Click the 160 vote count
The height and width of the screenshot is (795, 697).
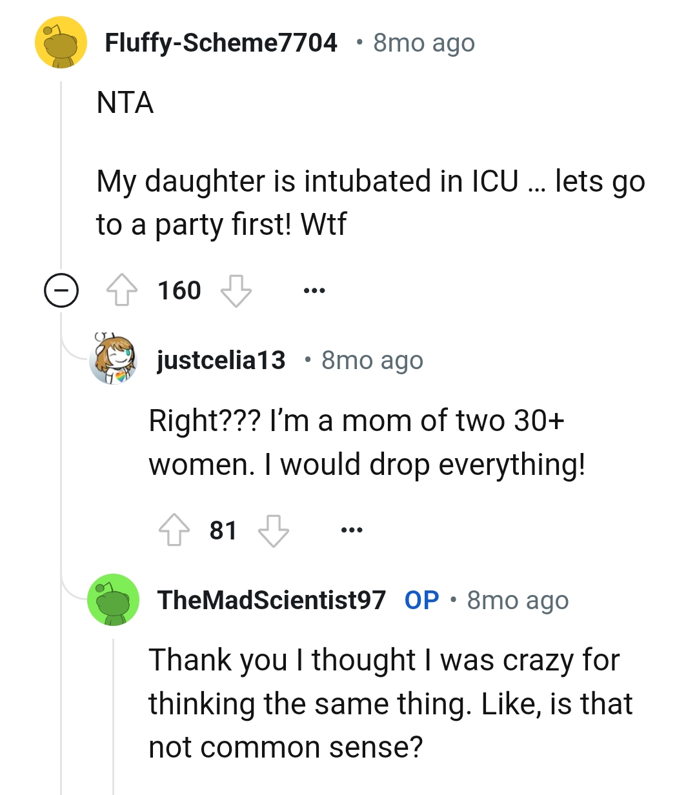180,290
